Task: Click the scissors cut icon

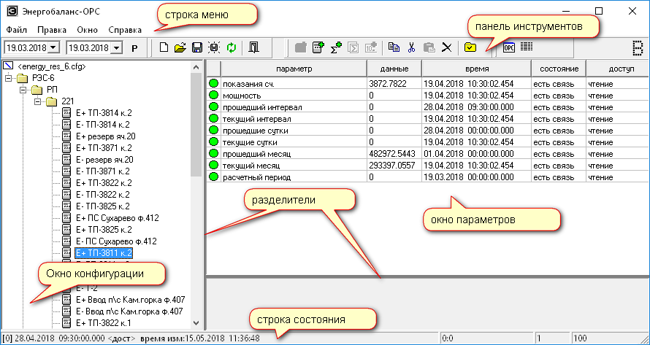Action: coord(412,47)
